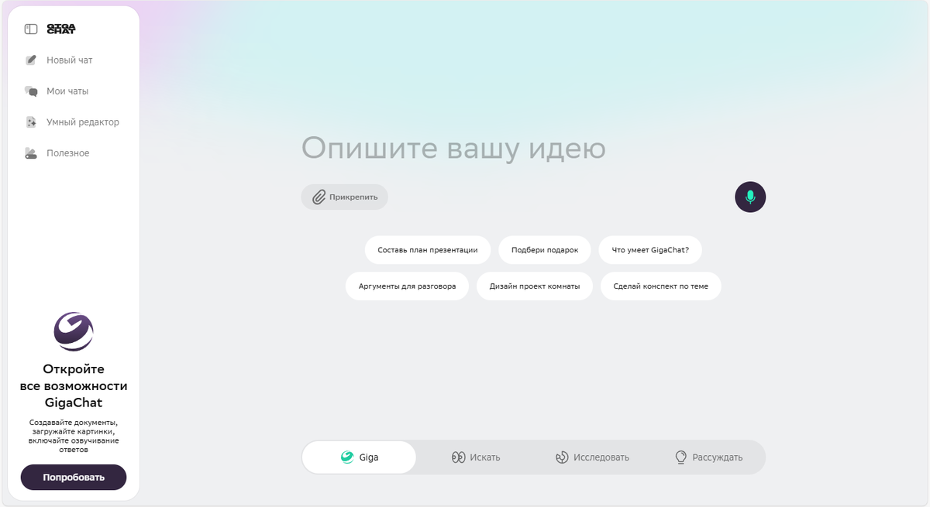
Task: Switch to the Искать mode tab
Action: coord(476,457)
